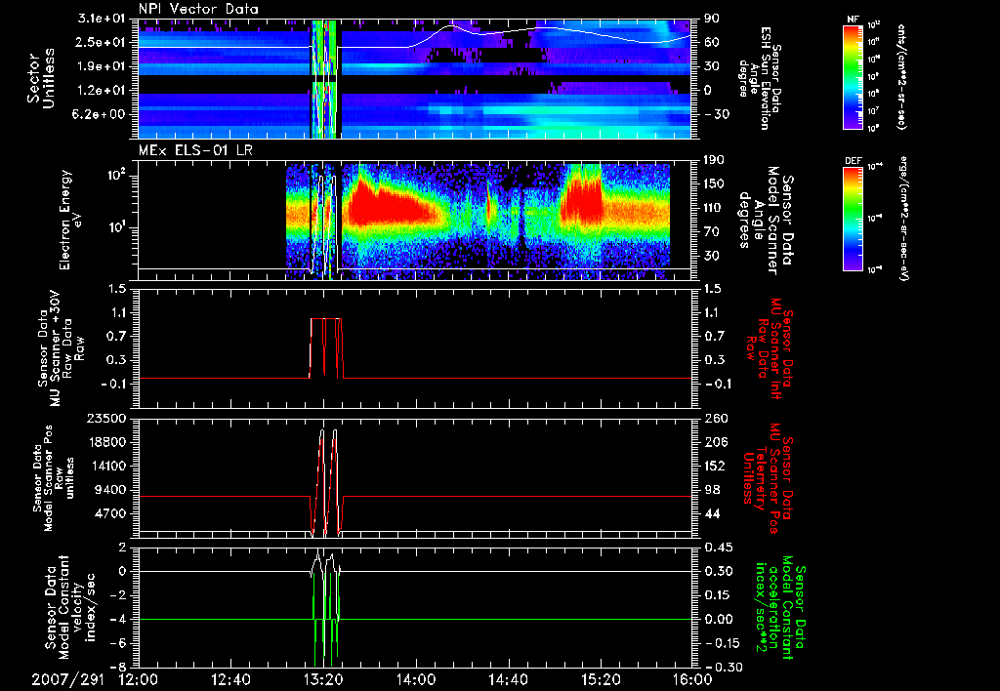Click the 14:40 time axis label
The height and width of the screenshot is (691, 1000).
(508, 679)
